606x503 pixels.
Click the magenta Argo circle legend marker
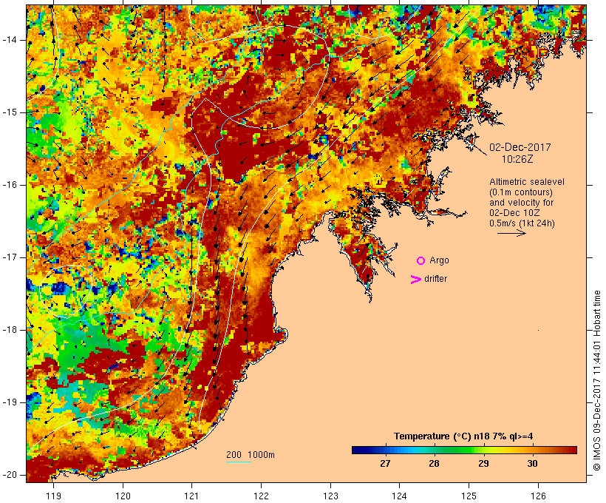click(421, 261)
